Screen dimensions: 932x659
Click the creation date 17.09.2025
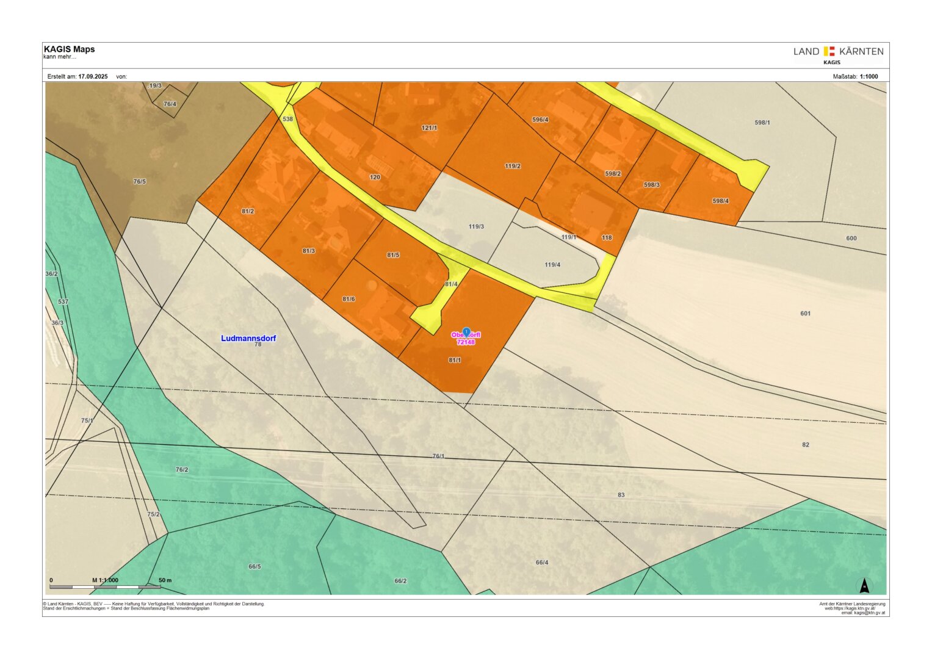tap(93, 76)
